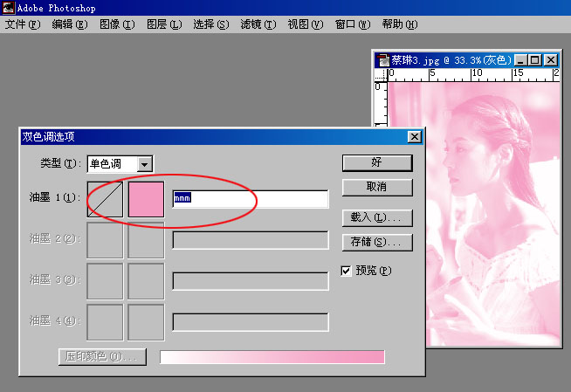Open the 滤镜(T) menu
571x392 pixels.
pos(258,24)
